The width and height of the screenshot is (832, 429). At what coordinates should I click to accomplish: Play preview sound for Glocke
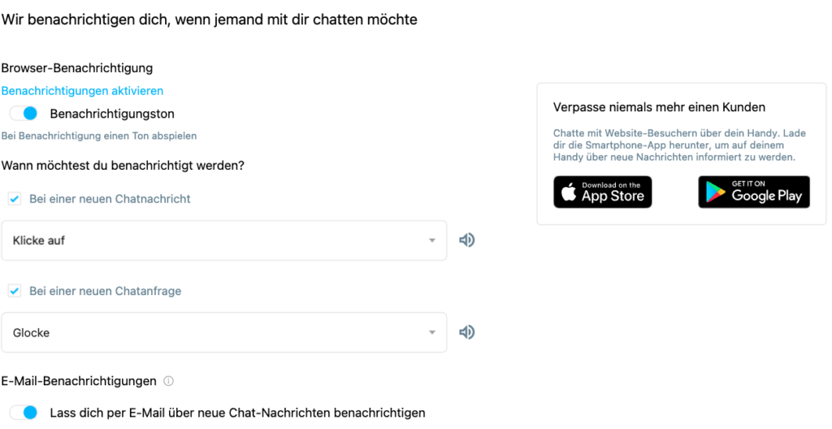[x=467, y=332]
